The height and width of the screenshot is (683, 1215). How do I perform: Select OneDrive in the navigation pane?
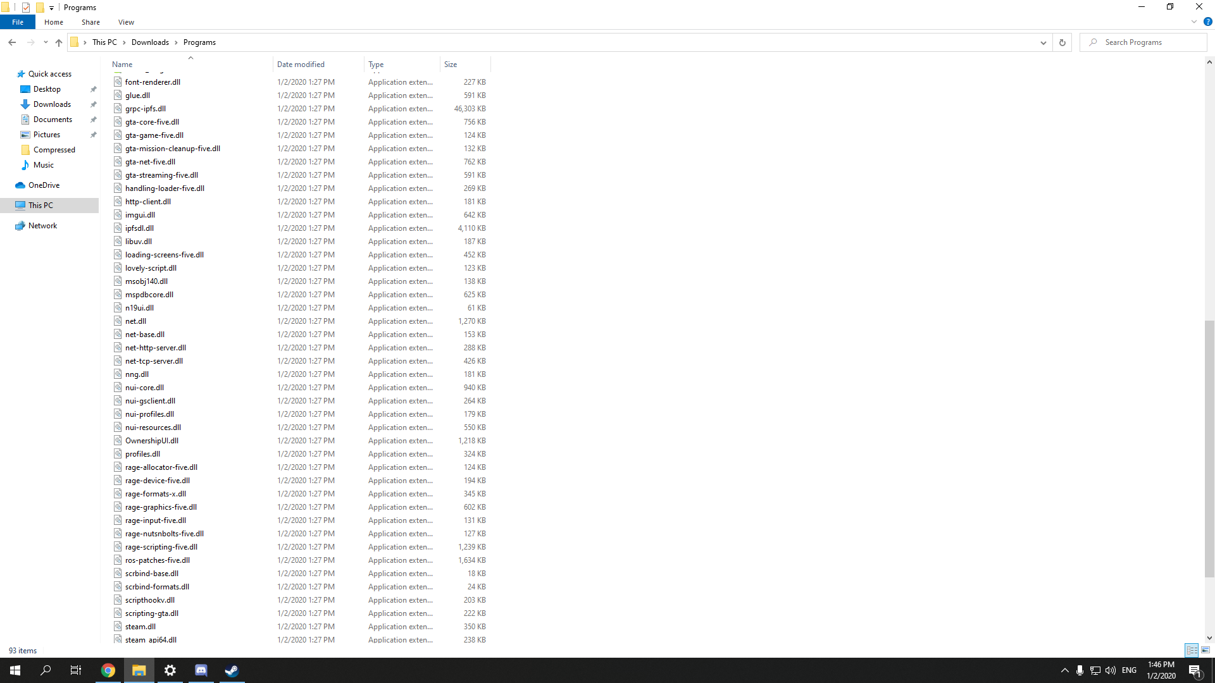(44, 185)
